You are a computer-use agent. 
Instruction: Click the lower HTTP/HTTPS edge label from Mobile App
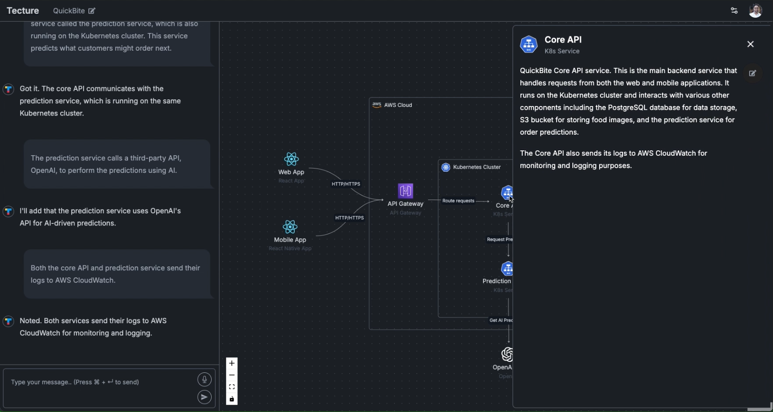click(349, 218)
